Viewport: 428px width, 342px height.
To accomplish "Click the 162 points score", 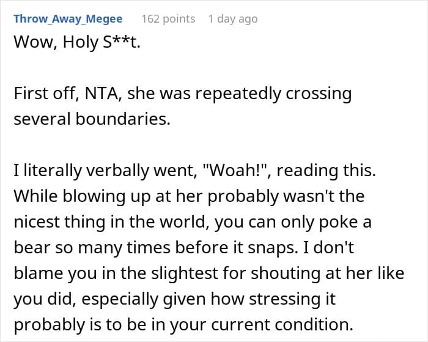I will tap(168, 19).
